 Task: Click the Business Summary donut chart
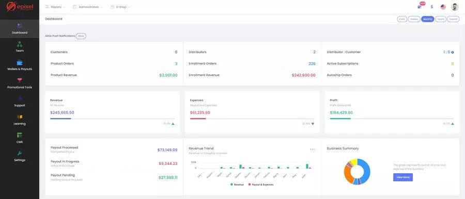357,172
